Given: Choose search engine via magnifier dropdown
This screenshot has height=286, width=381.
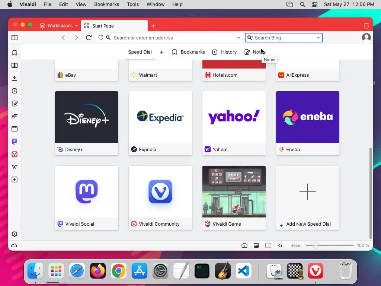Looking at the screenshot, I should (250, 38).
